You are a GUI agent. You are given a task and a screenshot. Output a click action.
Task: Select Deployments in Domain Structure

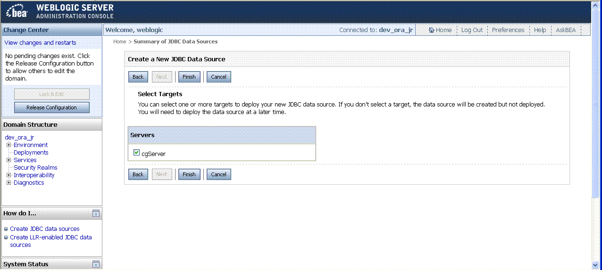(31, 153)
